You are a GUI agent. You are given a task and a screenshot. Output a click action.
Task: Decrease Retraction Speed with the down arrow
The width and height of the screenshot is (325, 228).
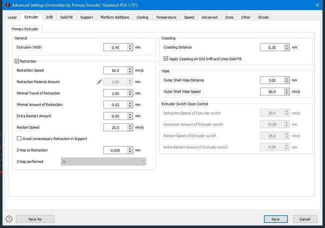click(x=130, y=72)
